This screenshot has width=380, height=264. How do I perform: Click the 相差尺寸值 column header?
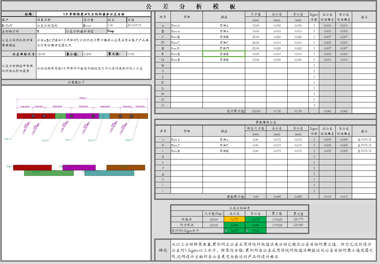pyautogui.click(x=255, y=128)
